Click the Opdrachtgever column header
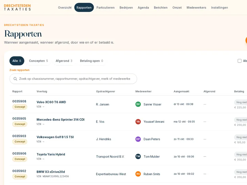Screen dimensions: 247x185 tap(106, 91)
